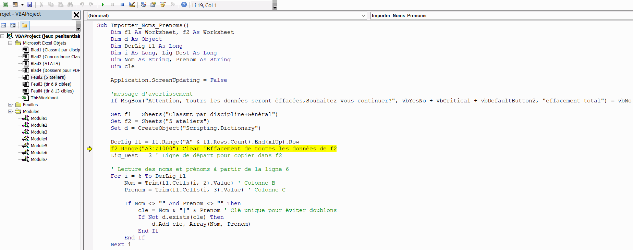Select the Feuilles folder label
Image resolution: width=633 pixels, height=250 pixels.
[30, 104]
